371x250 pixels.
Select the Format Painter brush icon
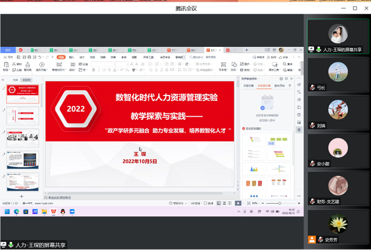tap(28, 64)
